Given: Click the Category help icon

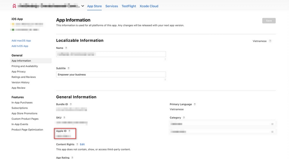Looking at the screenshot, I should pos(184,118).
